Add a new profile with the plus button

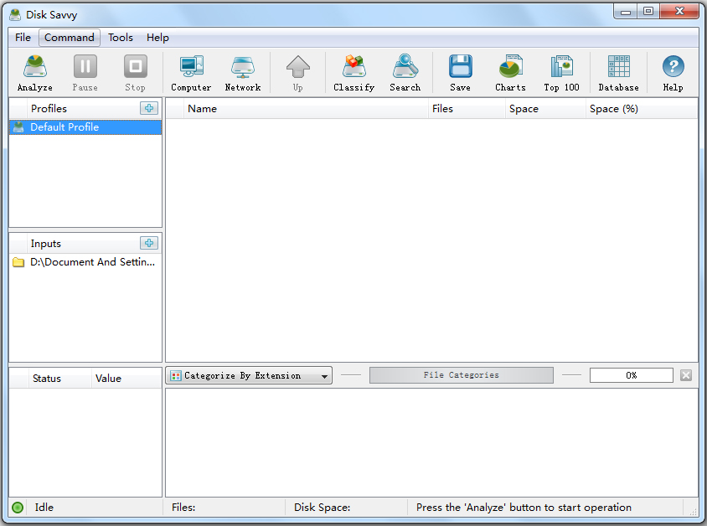149,108
